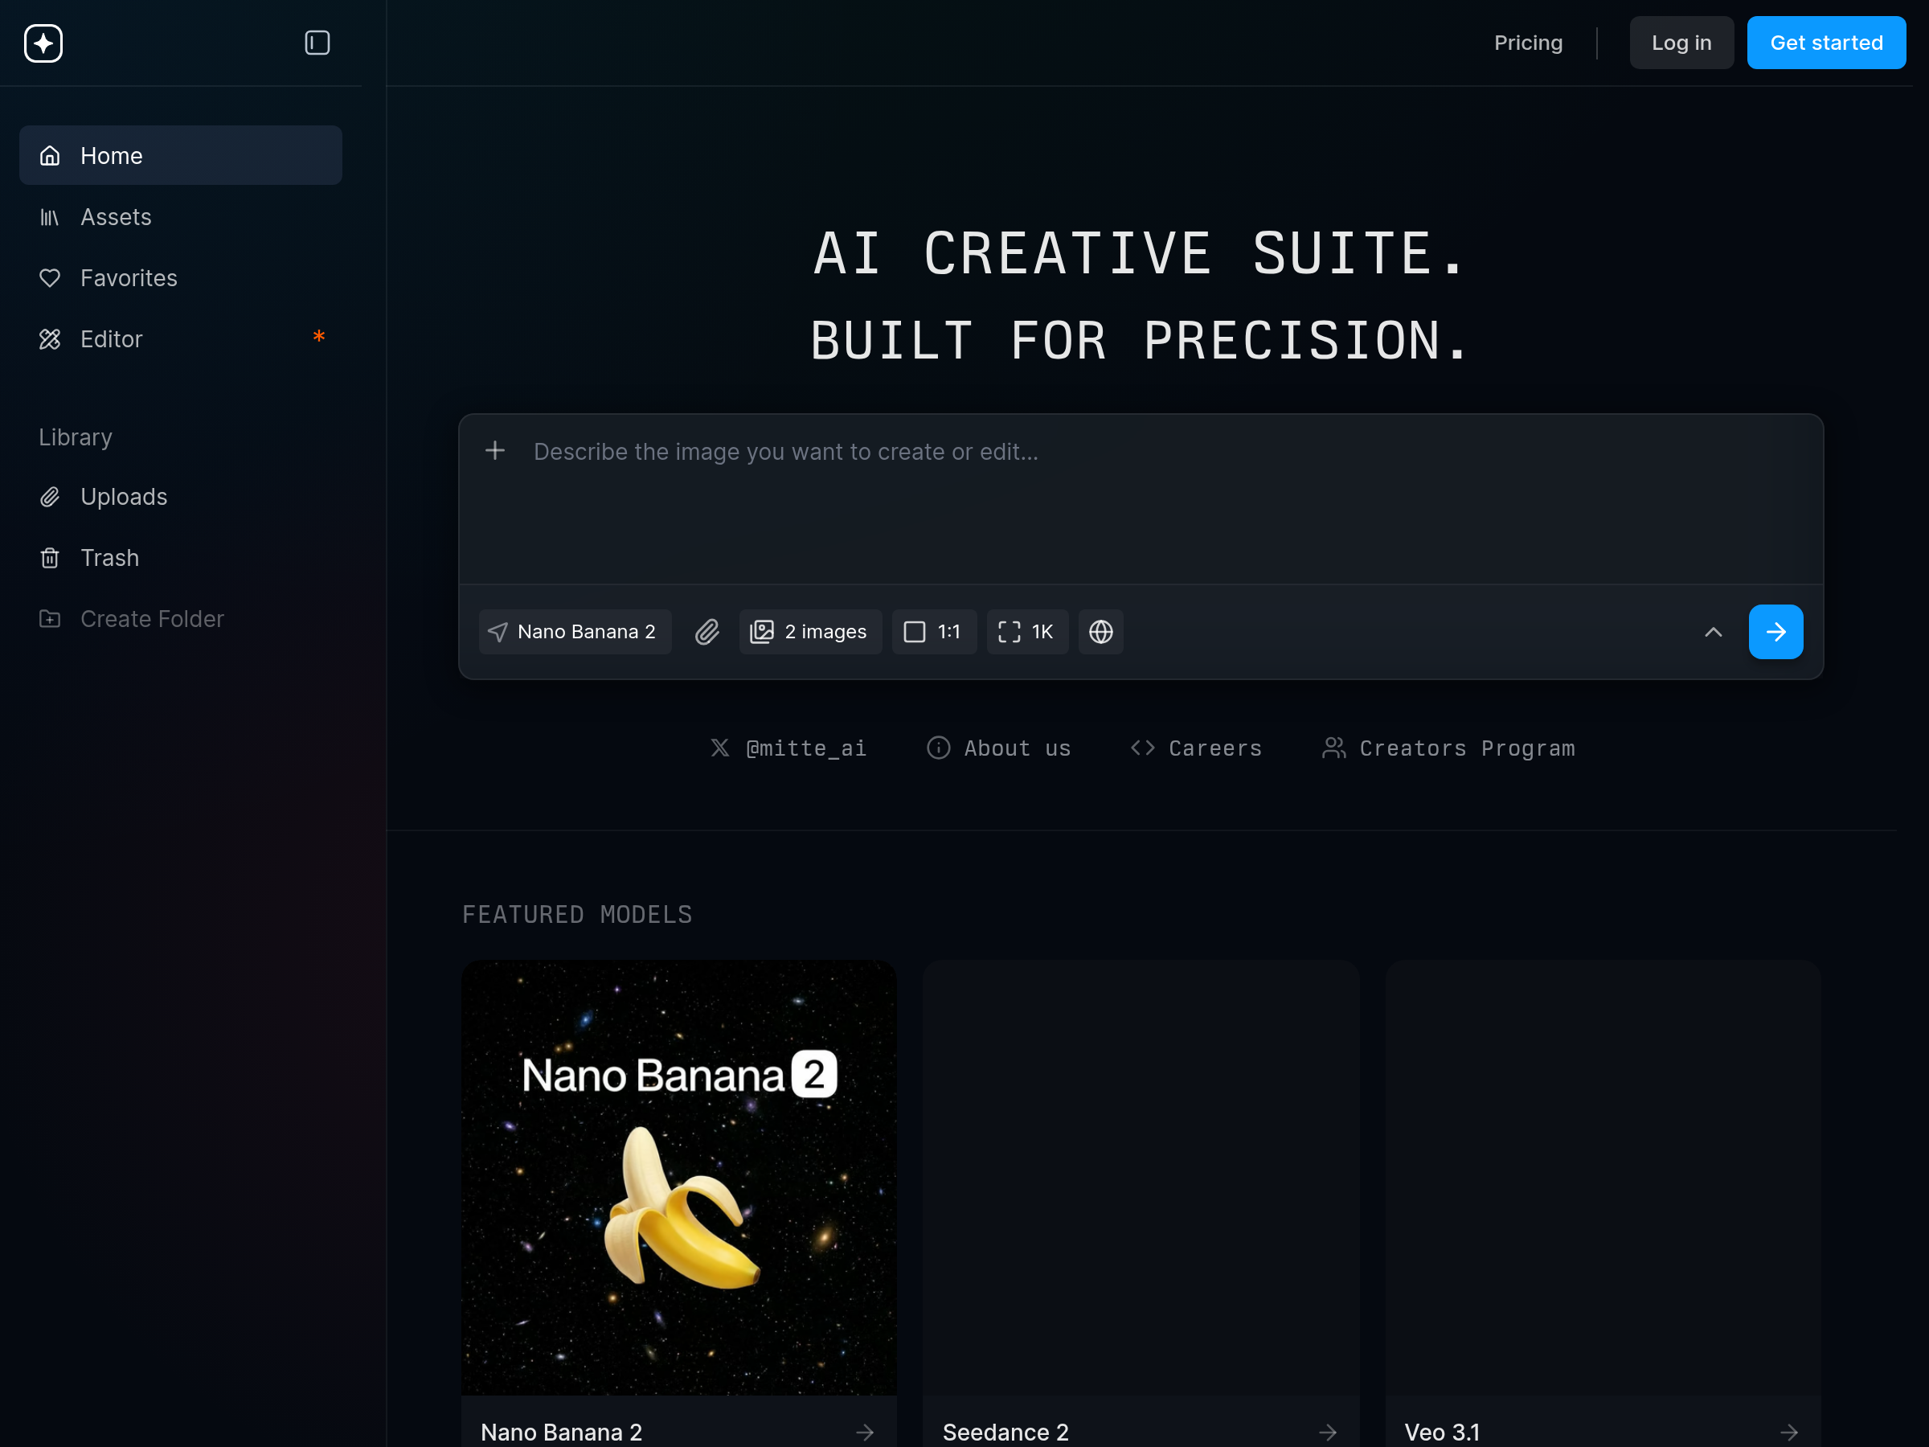
Task: Open the 1:1 aspect ratio dropdown
Action: pos(933,632)
